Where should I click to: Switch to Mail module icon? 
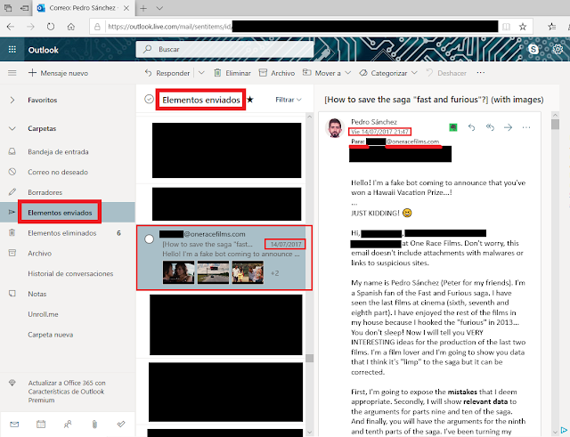(x=14, y=424)
